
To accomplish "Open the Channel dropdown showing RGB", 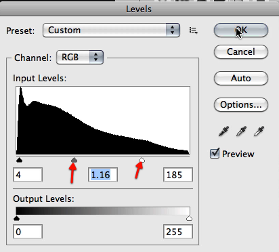I will [80, 57].
